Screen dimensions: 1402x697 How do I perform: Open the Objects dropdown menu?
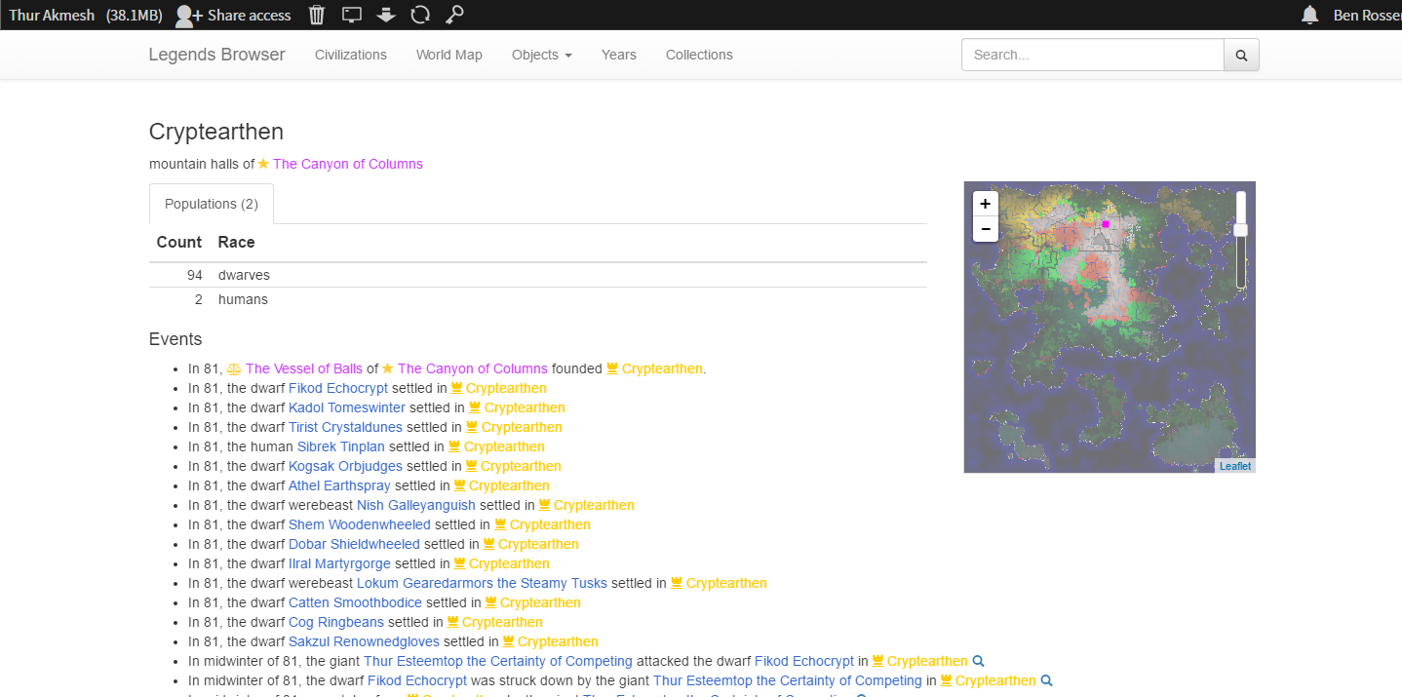click(x=541, y=55)
